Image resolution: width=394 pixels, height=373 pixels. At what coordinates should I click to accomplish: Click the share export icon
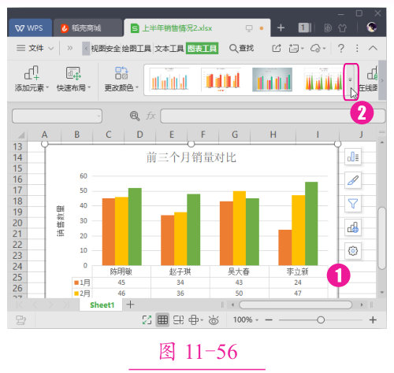(x=277, y=48)
